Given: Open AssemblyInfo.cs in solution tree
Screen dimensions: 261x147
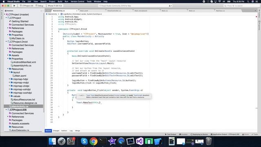Looking at the screenshot, I should tap(22, 65).
